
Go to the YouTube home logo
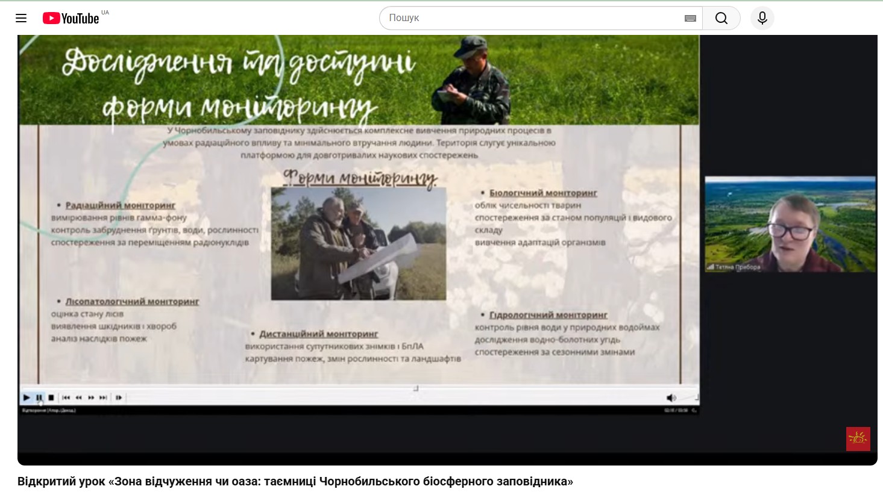71,18
